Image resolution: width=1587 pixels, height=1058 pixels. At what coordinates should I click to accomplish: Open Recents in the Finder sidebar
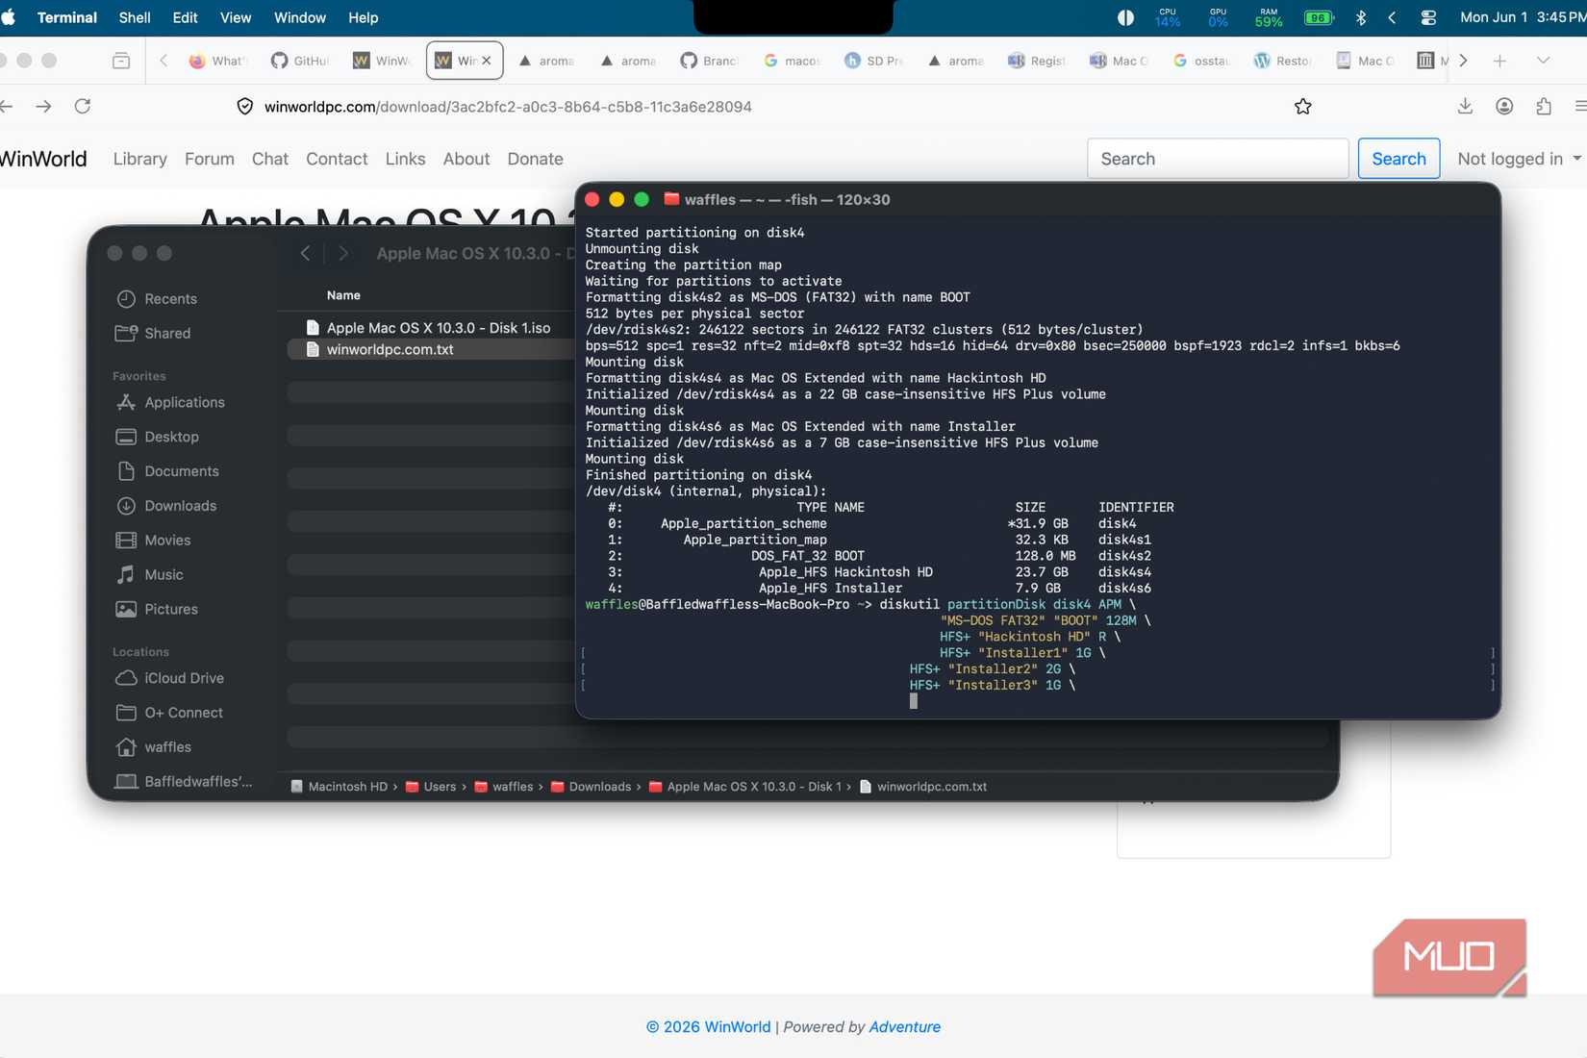(170, 299)
